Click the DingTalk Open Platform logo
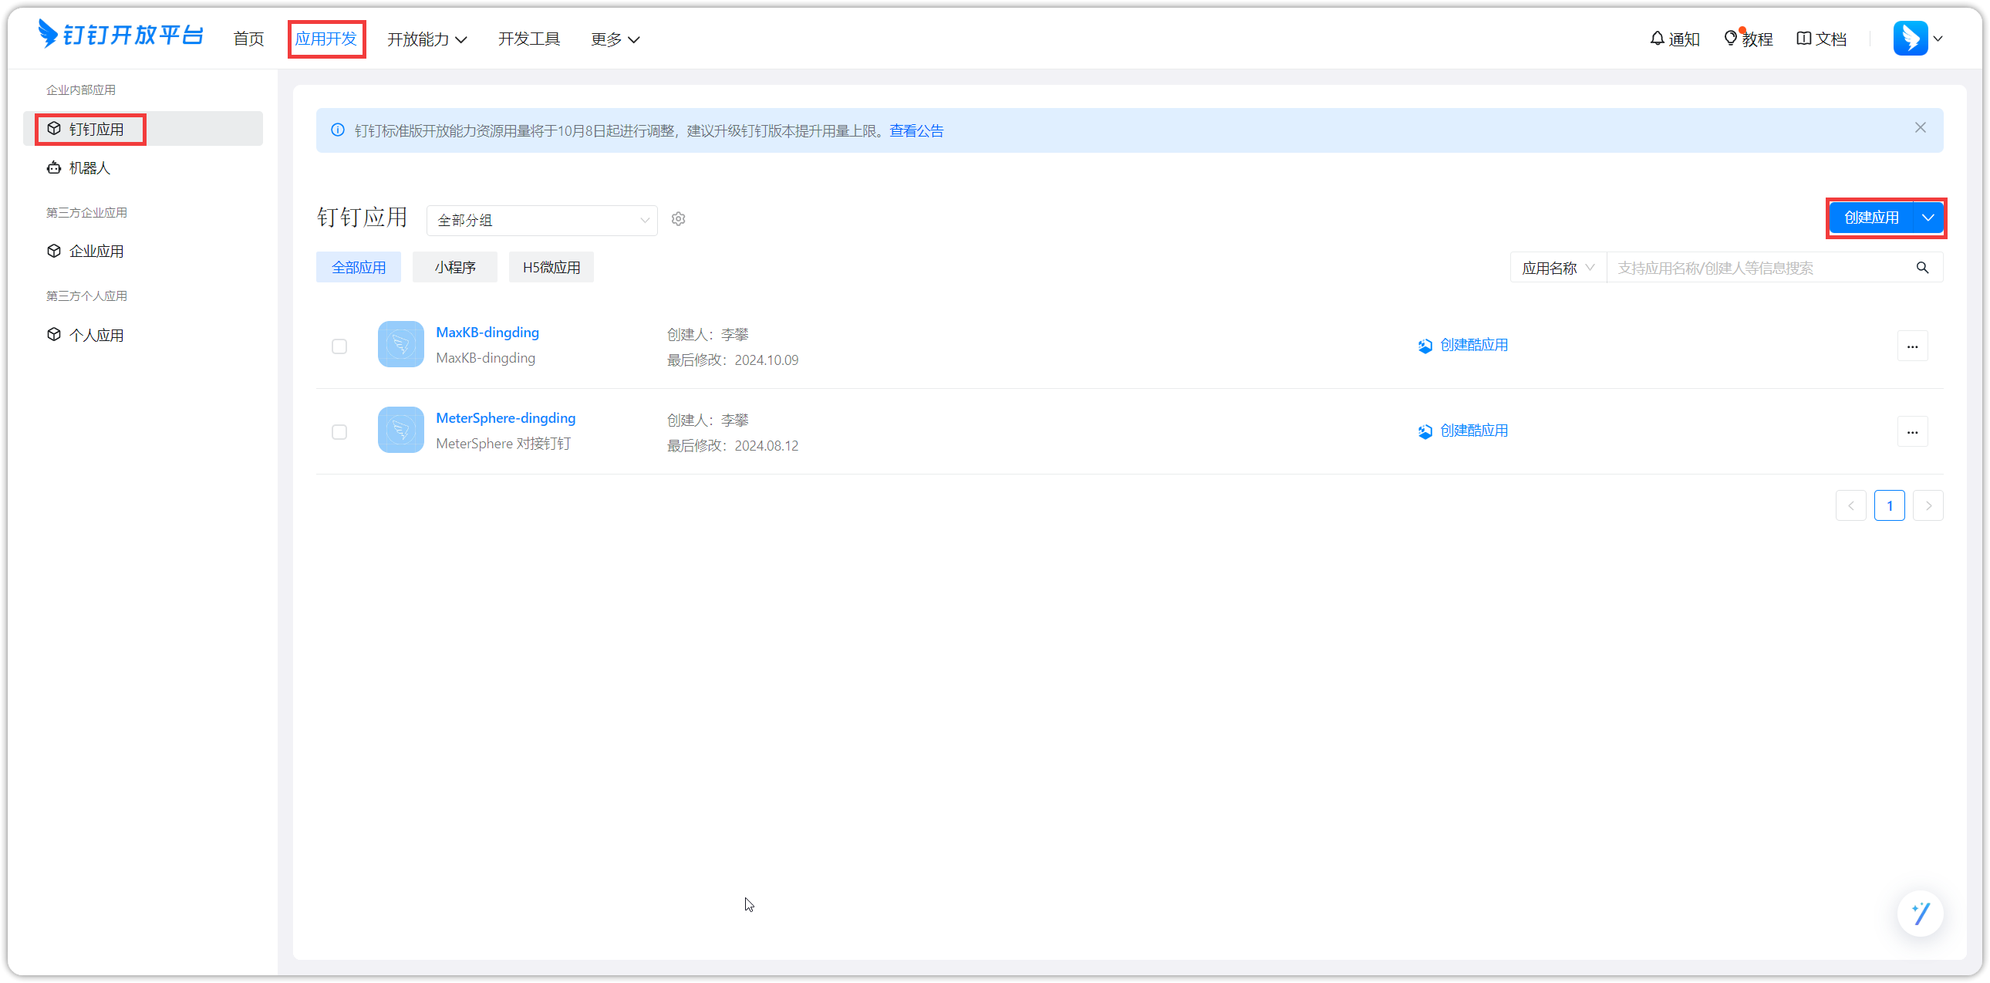Viewport: 1990px width, 983px height. [120, 35]
